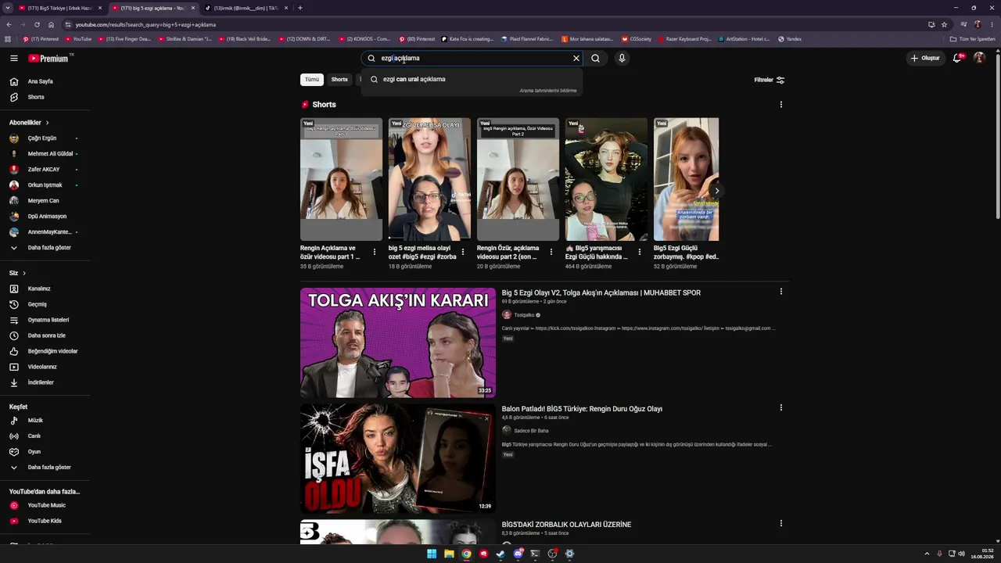The width and height of the screenshot is (1001, 563).
Task: Click Arama tahminlerini bildirme link
Action: tap(548, 91)
